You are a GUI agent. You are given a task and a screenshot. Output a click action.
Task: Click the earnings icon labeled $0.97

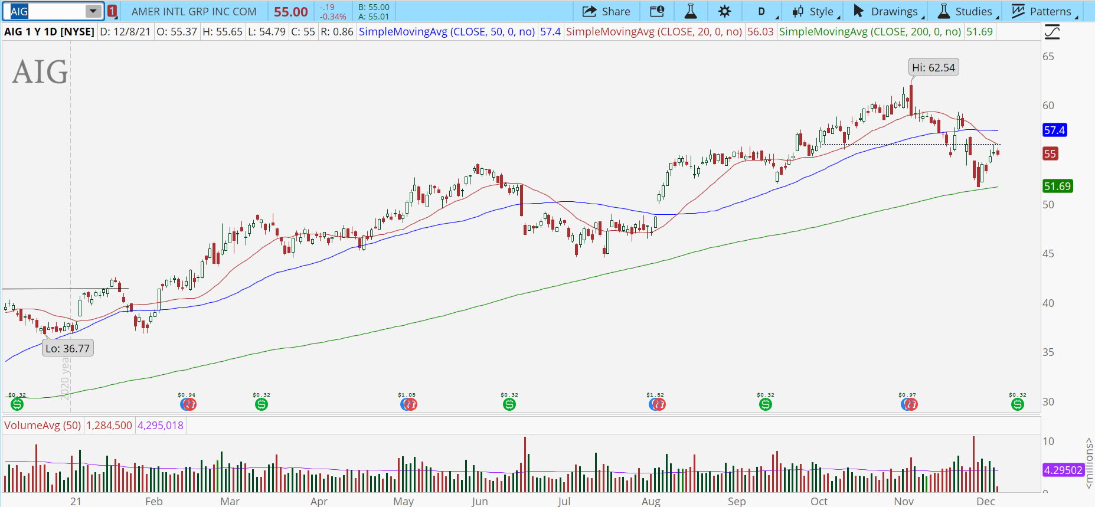point(910,404)
